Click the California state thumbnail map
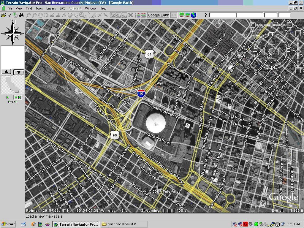This screenshot has height=228, width=304. (x=12, y=85)
